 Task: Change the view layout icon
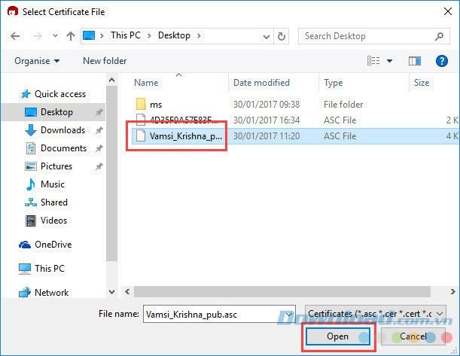point(373,61)
